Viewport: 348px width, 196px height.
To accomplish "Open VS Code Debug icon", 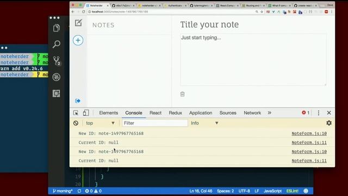I will pyautogui.click(x=57, y=77).
